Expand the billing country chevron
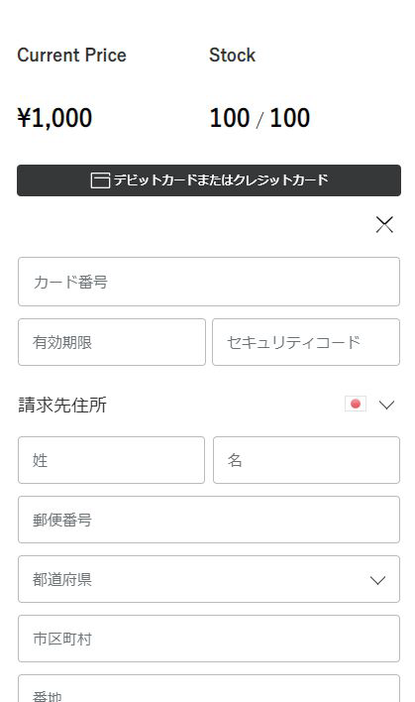 pyautogui.click(x=386, y=405)
